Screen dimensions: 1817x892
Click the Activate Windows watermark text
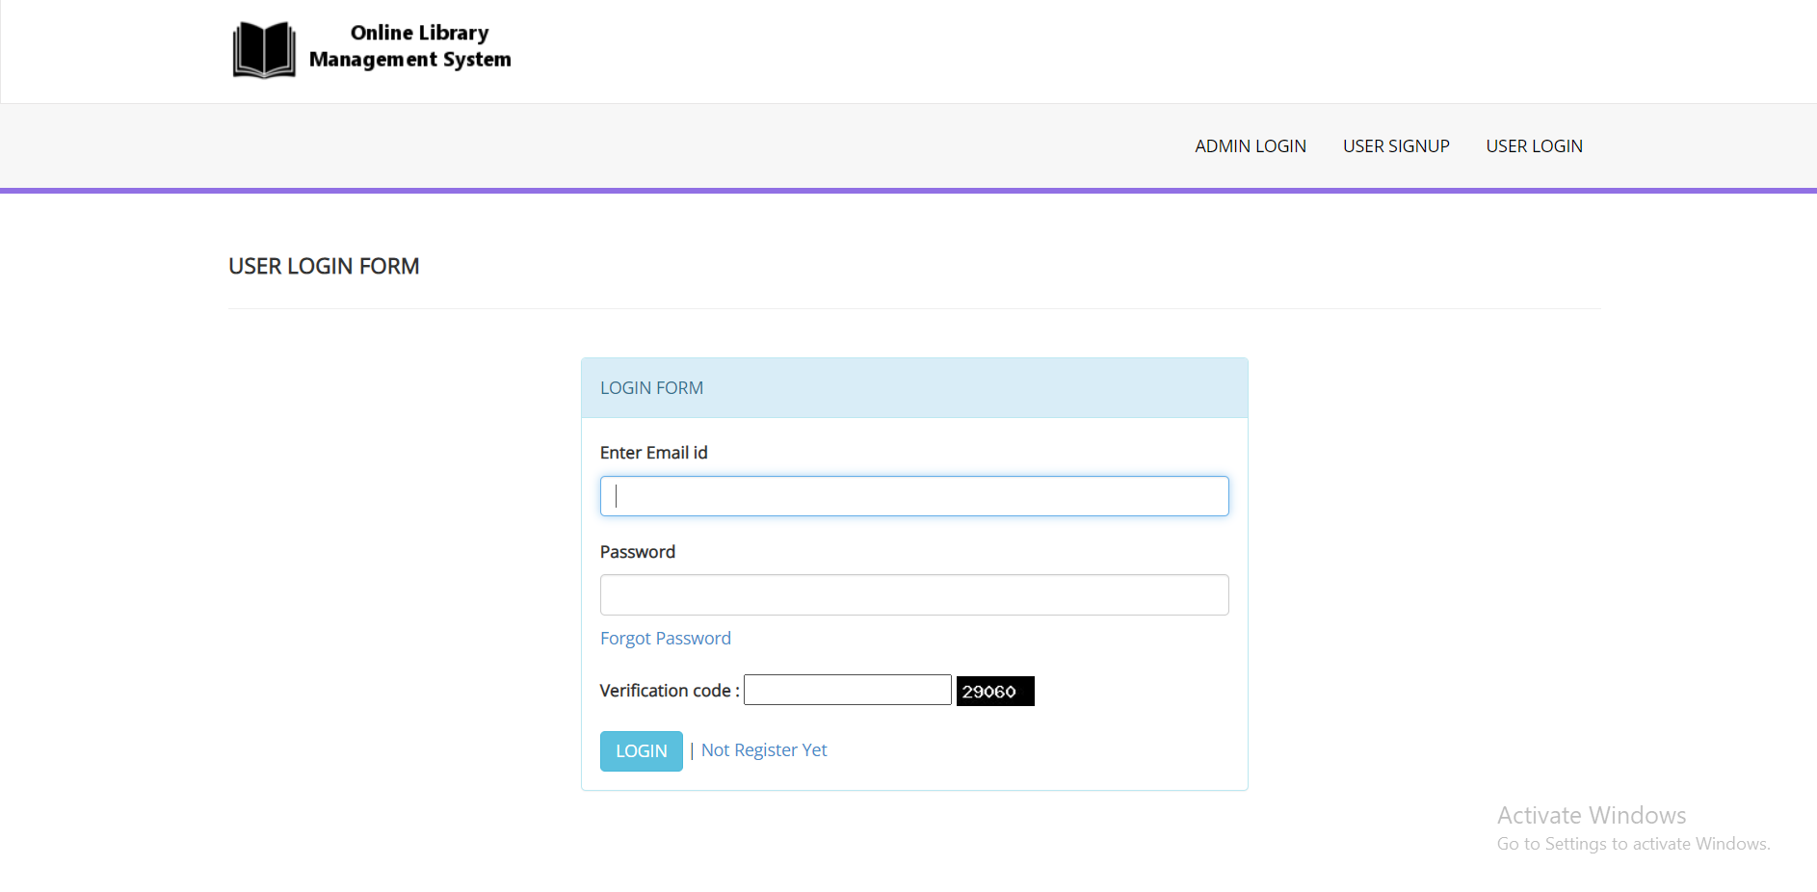point(1591,815)
